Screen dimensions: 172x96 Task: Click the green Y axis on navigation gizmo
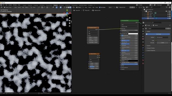point(67,10)
